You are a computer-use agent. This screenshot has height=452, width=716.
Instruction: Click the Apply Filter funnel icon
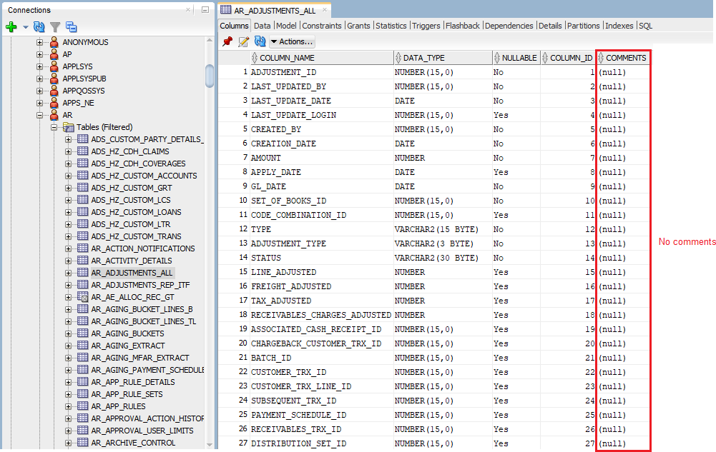[x=55, y=26]
